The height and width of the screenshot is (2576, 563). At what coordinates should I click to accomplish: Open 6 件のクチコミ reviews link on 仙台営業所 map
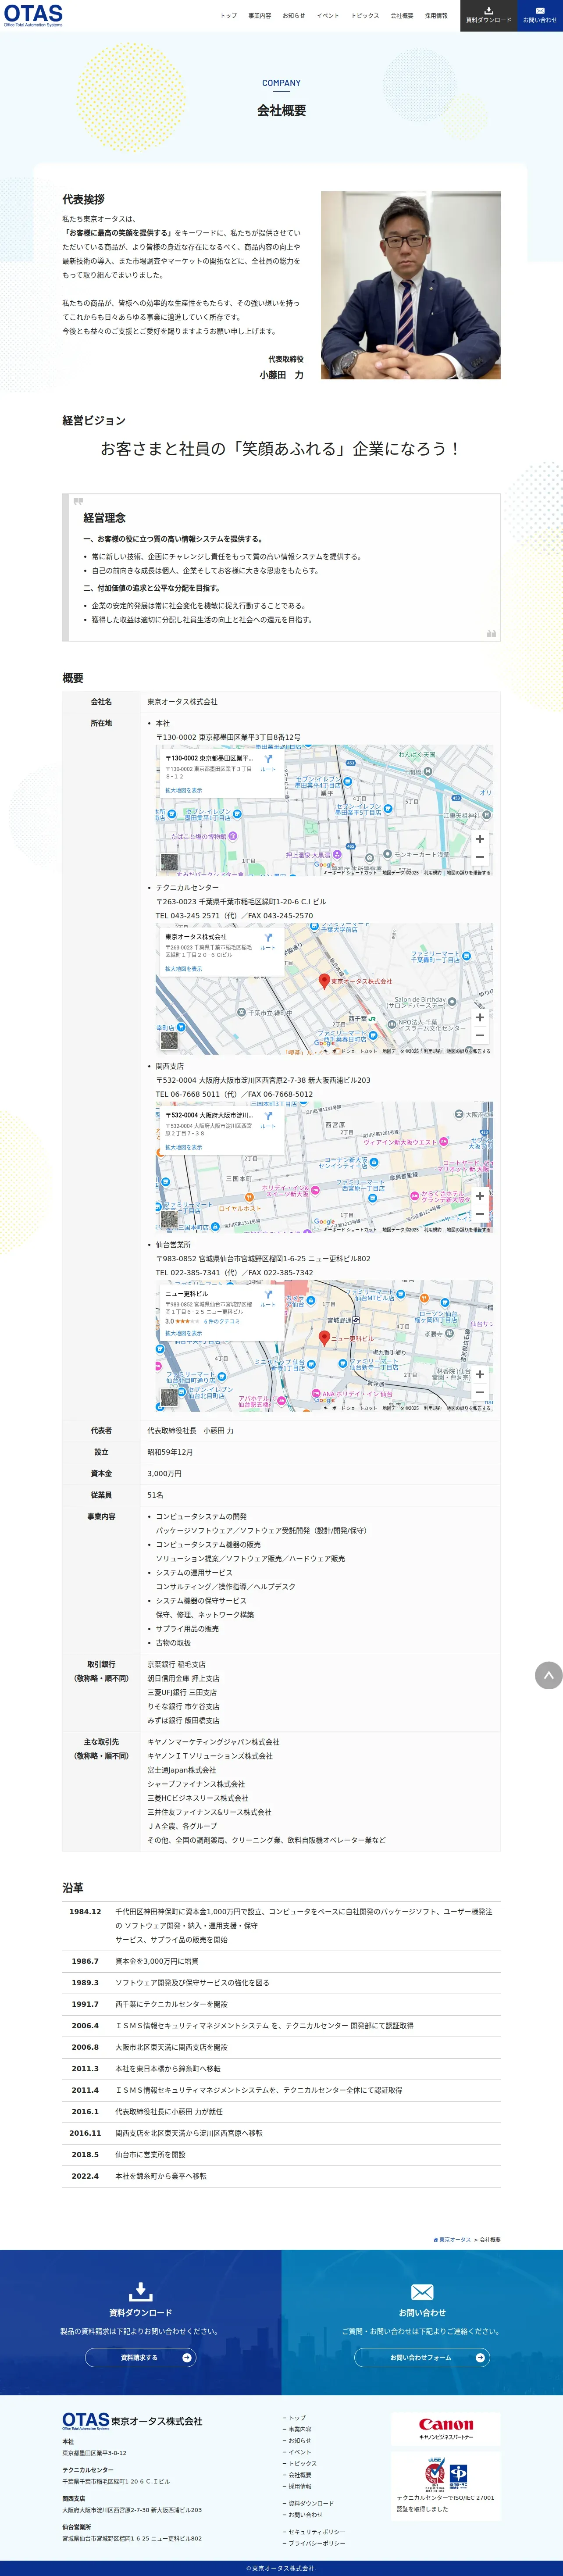(x=222, y=1321)
